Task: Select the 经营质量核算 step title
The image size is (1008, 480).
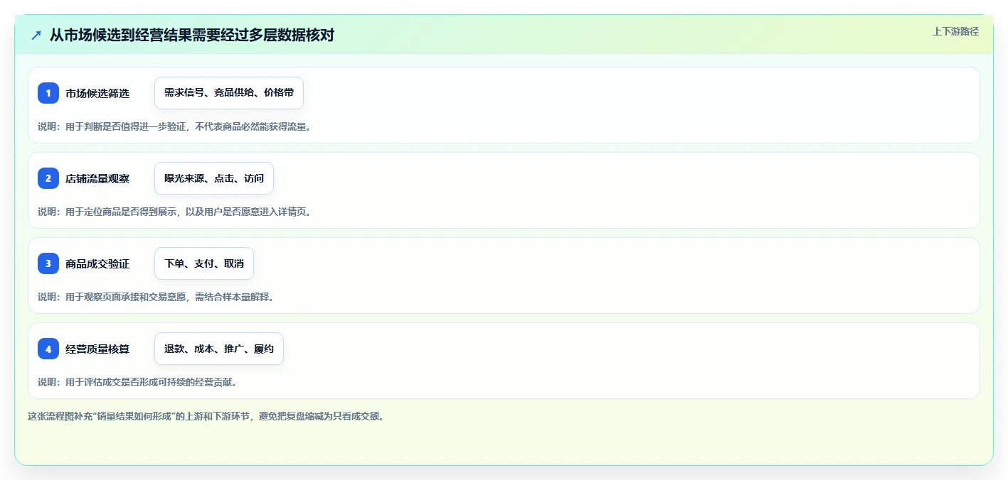Action: pos(97,349)
